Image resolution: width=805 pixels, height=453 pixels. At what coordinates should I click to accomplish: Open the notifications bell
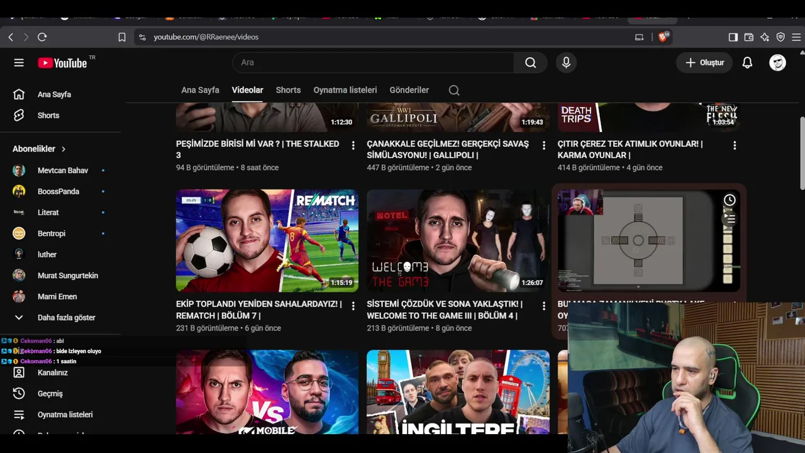[747, 62]
